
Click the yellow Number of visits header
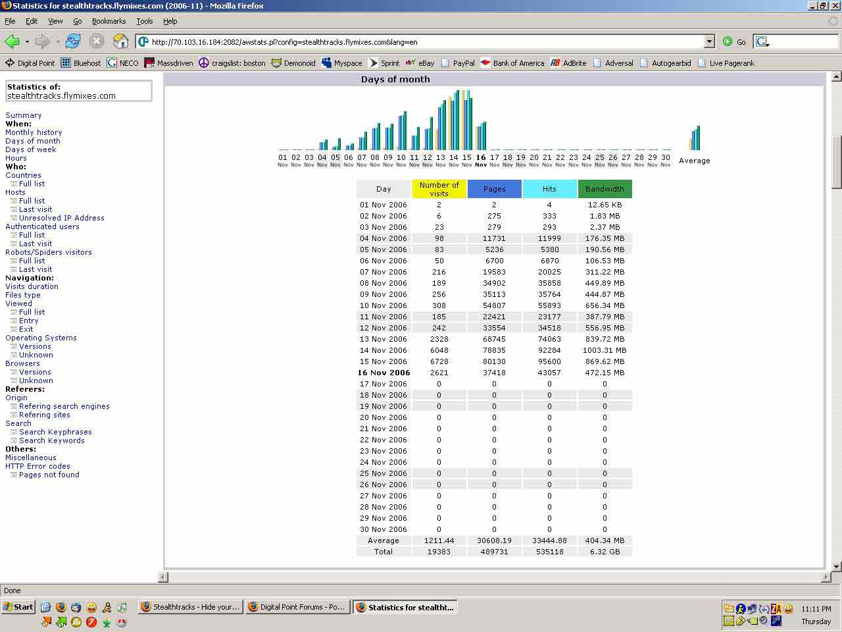439,189
